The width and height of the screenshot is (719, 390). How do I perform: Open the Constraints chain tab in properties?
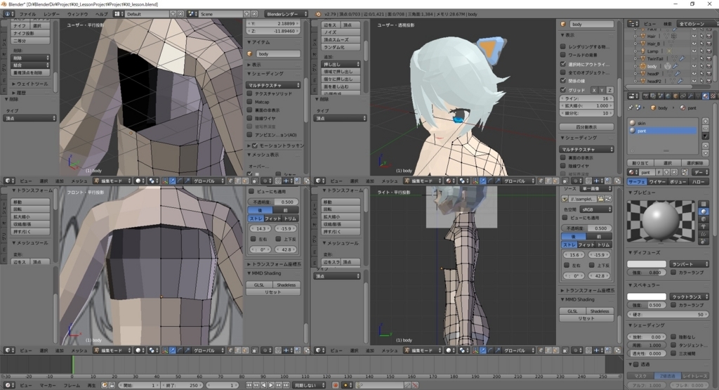point(683,96)
